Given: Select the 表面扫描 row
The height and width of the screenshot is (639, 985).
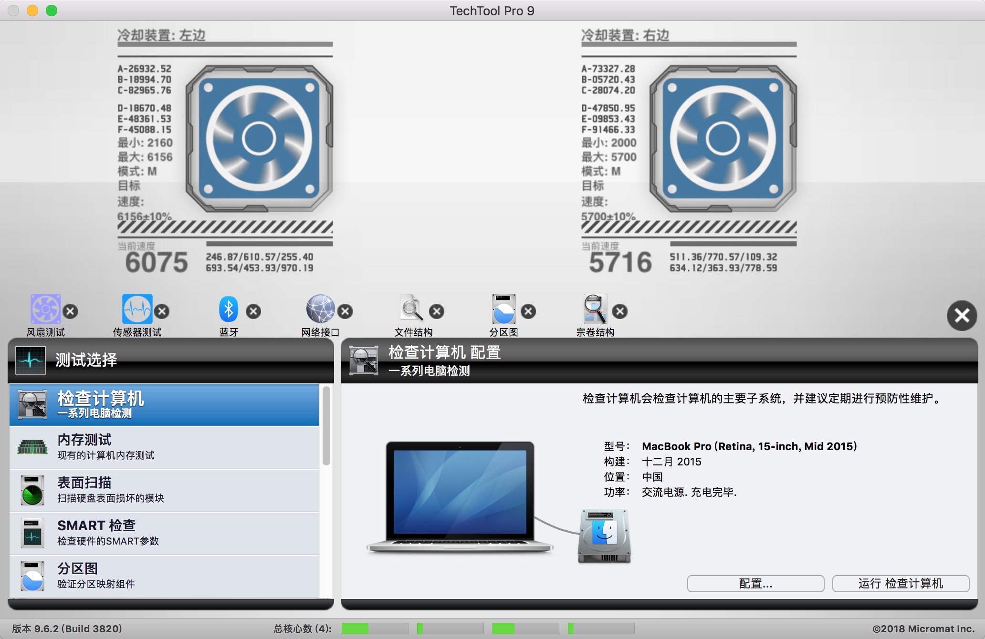Looking at the screenshot, I should pyautogui.click(x=164, y=490).
